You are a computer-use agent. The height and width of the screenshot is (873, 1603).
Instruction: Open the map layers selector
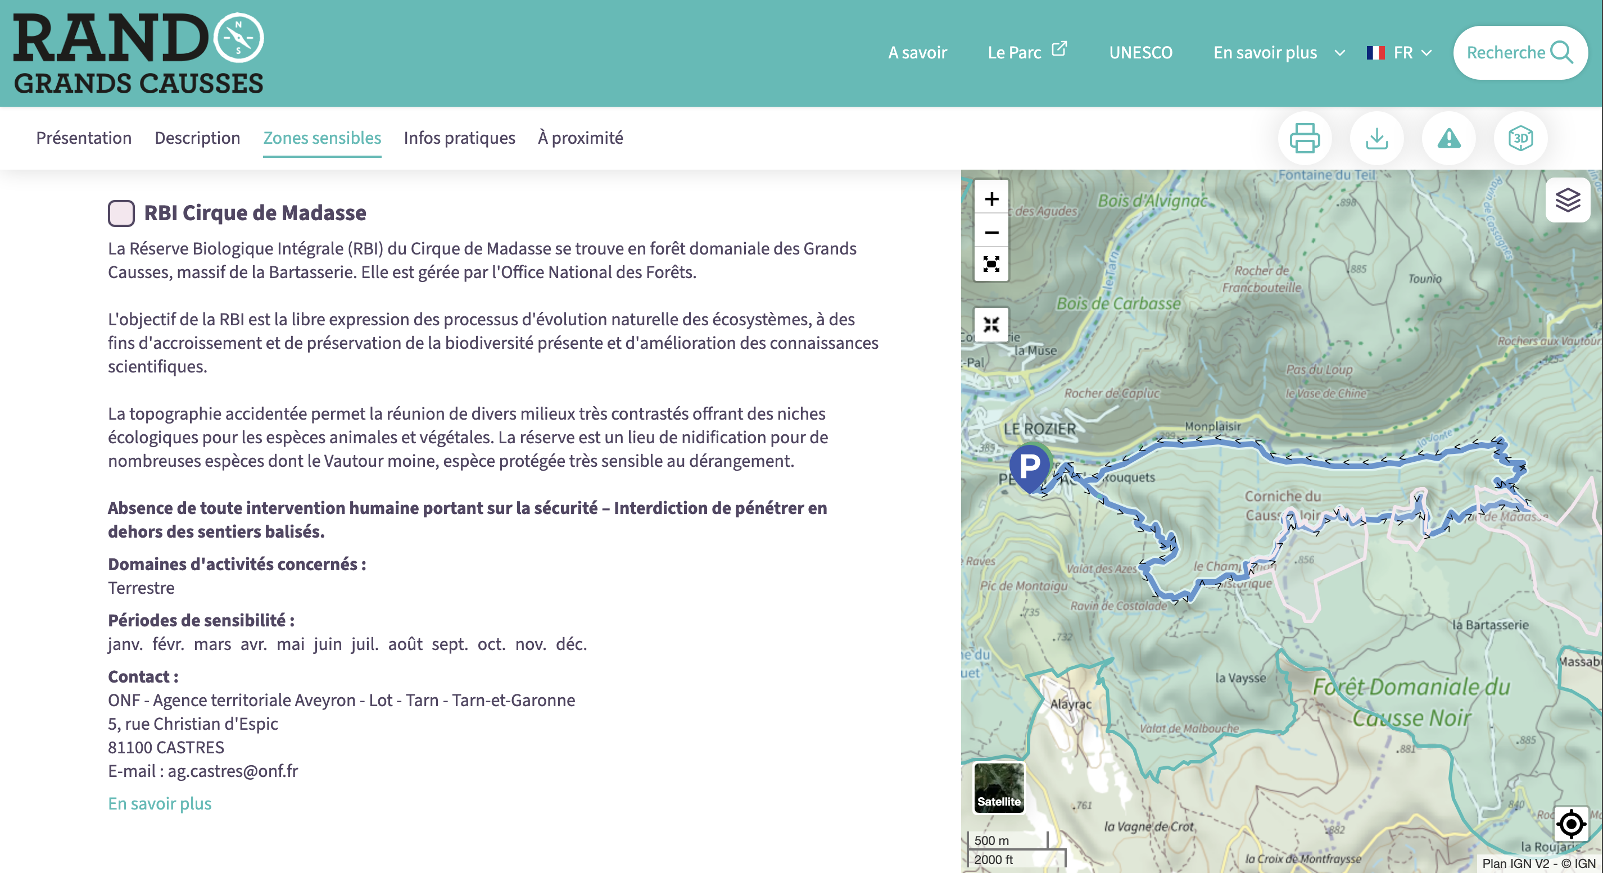point(1568,200)
